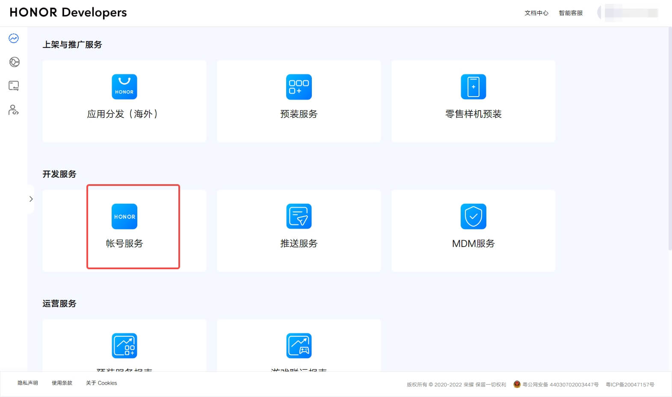Open the preinstall report chart icon
This screenshot has width=672, height=397.
click(124, 346)
